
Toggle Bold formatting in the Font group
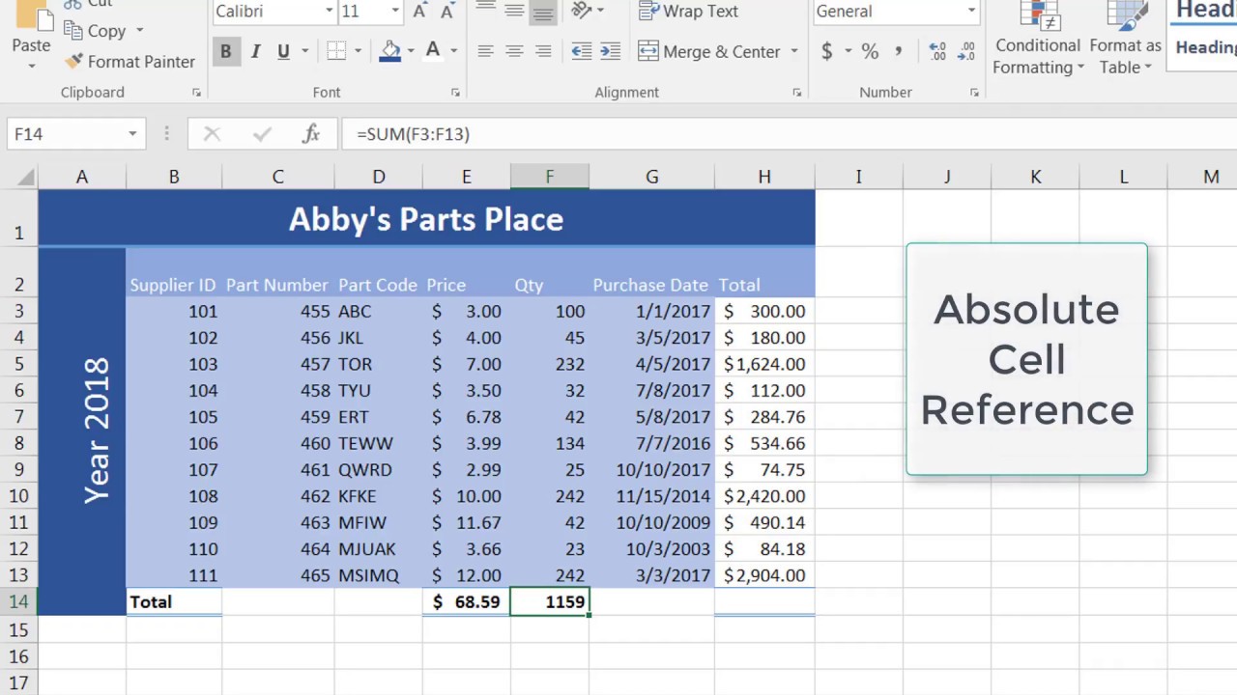point(225,51)
